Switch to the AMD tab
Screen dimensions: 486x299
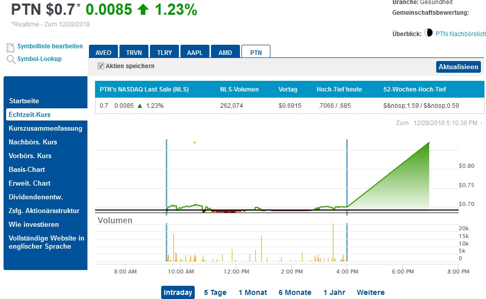pyautogui.click(x=225, y=52)
